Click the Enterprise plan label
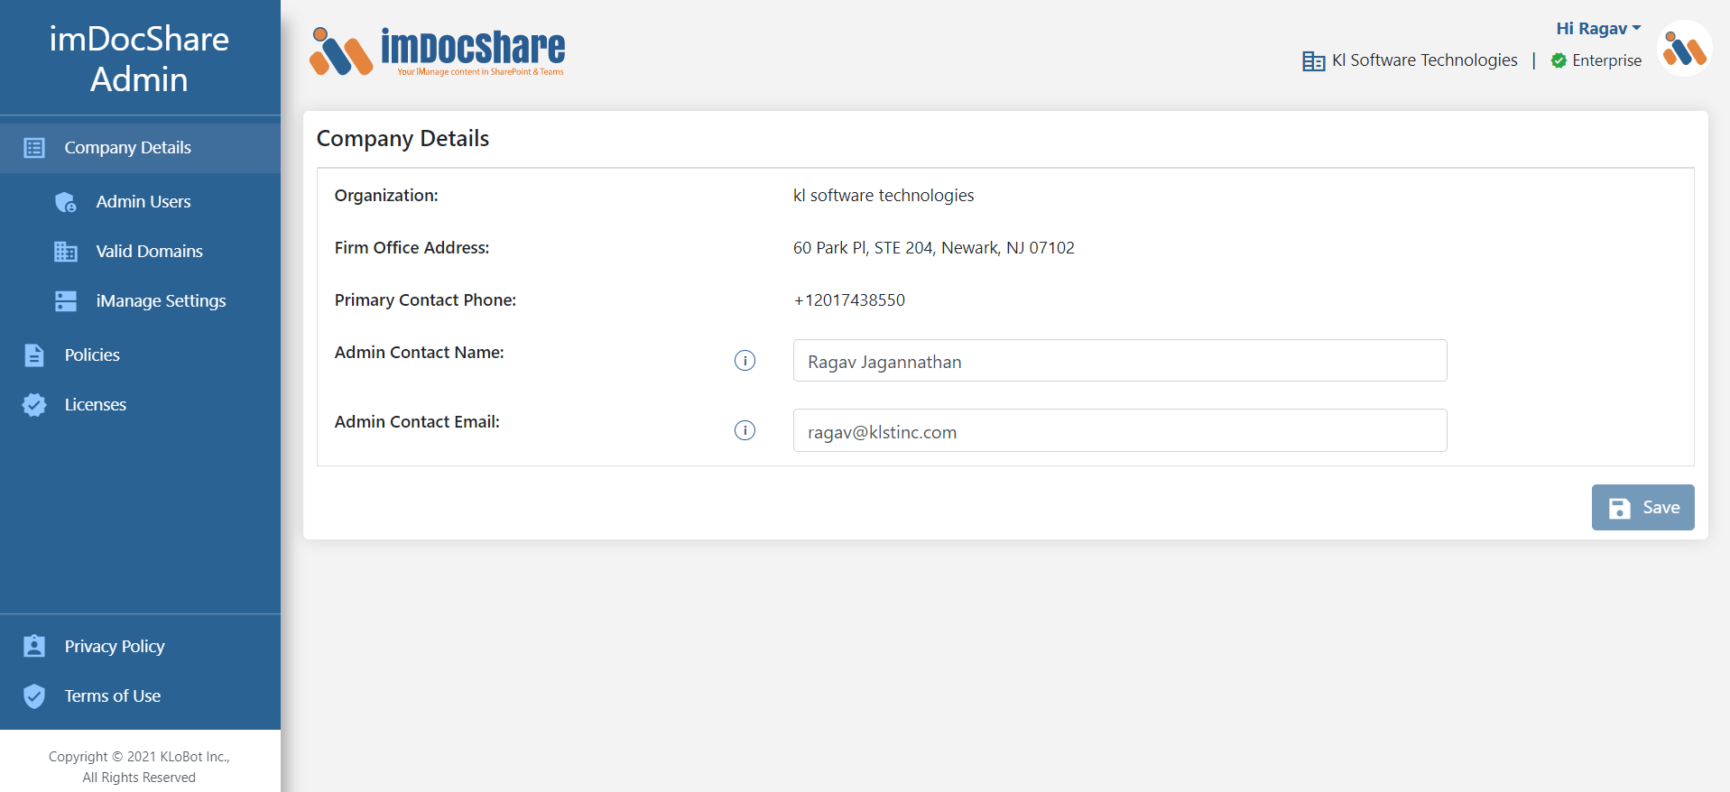 (1606, 60)
